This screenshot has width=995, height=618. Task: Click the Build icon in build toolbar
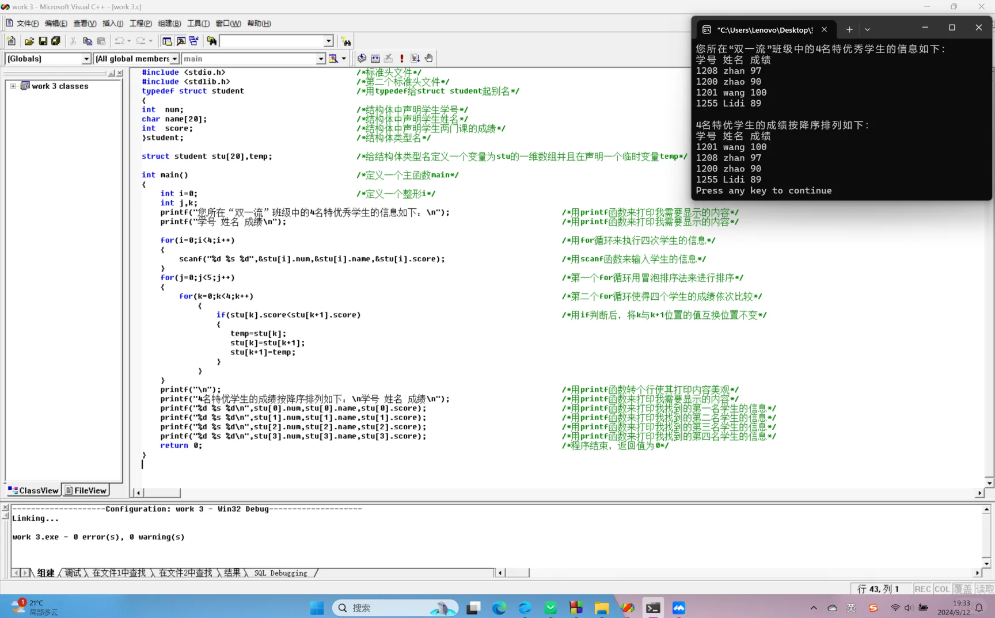click(375, 58)
